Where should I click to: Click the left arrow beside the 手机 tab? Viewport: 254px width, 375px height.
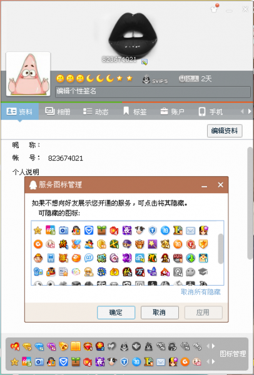click(242, 111)
